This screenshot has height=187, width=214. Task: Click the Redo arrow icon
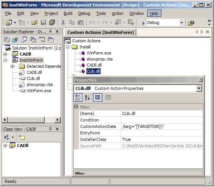pos(105,22)
